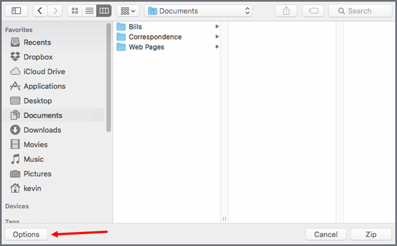The height and width of the screenshot is (246, 397).
Task: Click the Music note icon
Action: (15, 159)
